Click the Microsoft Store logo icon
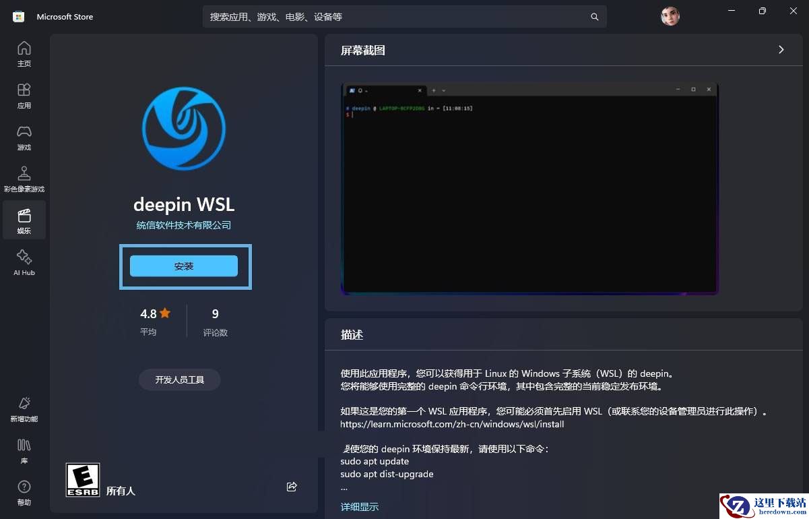Viewport: 809px width, 519px height. pos(18,16)
